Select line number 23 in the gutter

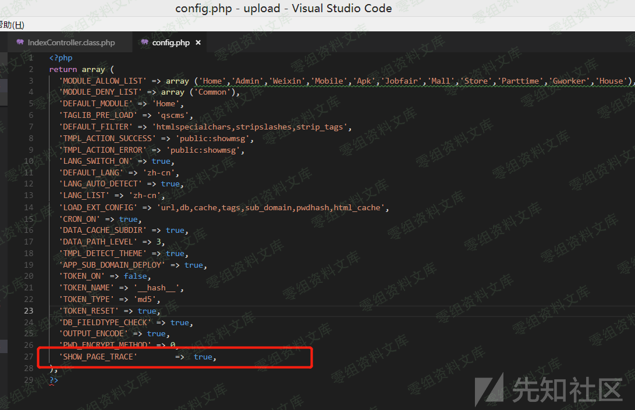point(29,311)
